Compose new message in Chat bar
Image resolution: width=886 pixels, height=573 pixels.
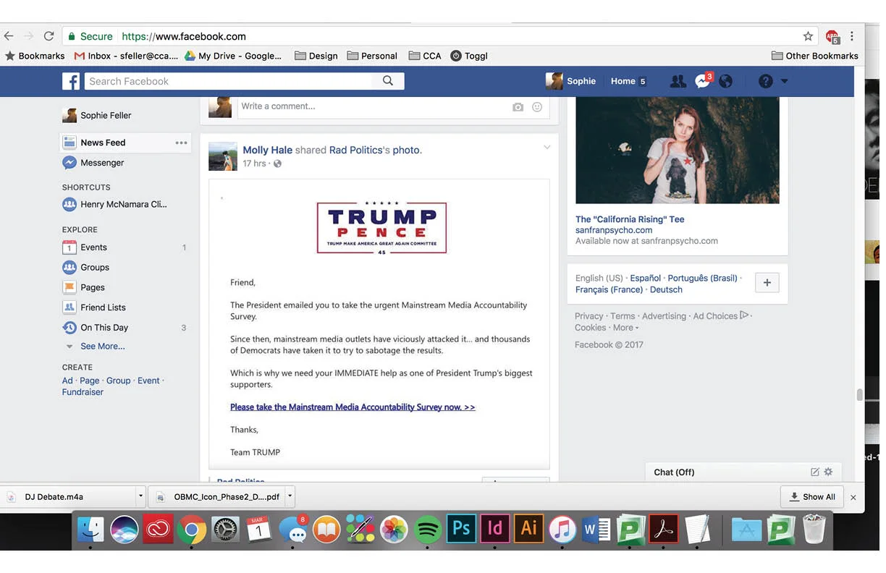coord(814,472)
